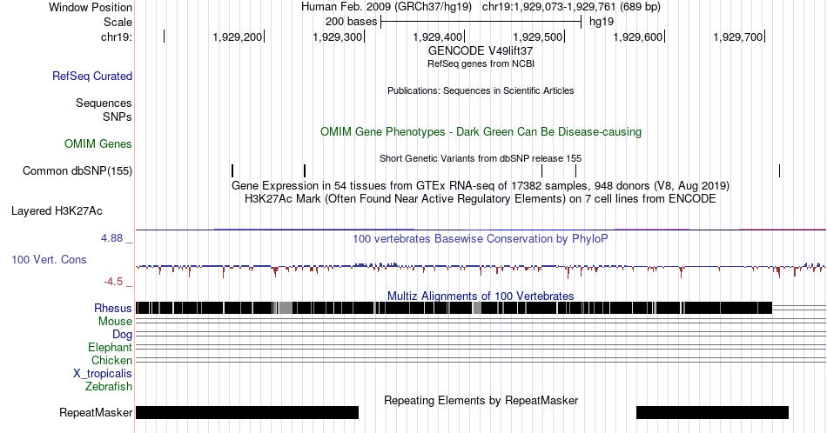Click the GTEx Gene Expression title

481,185
